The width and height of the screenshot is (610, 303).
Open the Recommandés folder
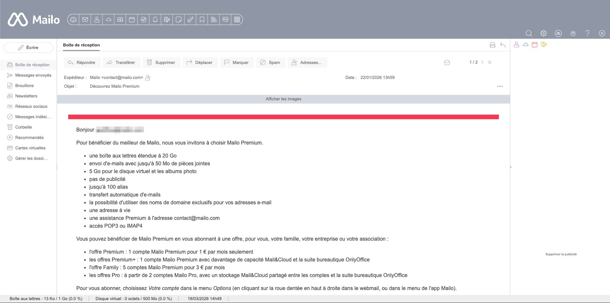29,137
